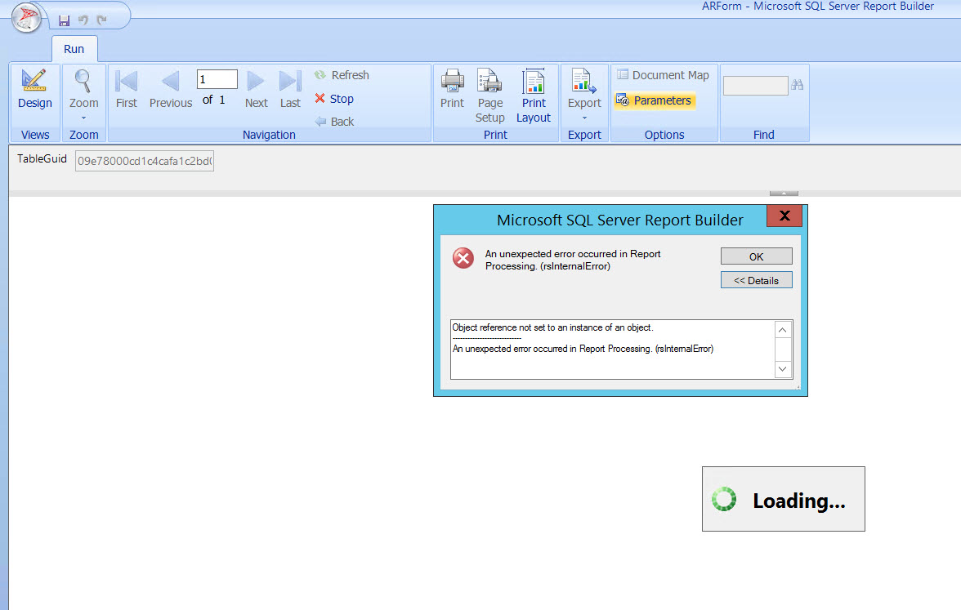The image size is (961, 610).
Task: Click the Loading spinner indicator
Action: pos(724,499)
